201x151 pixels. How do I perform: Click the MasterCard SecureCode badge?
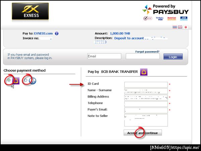click(172, 18)
